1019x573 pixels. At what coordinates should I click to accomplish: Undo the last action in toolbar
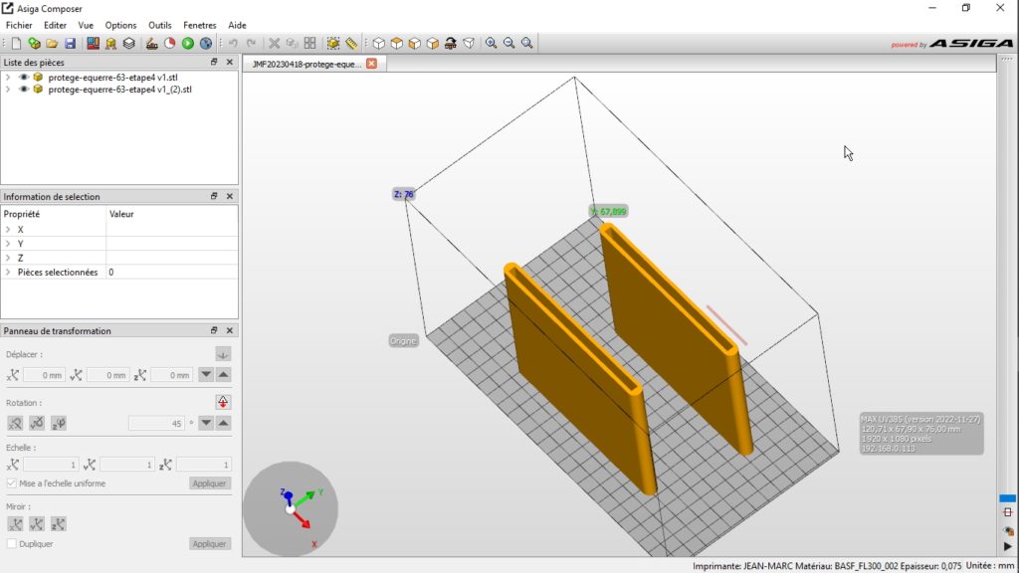[x=233, y=44]
